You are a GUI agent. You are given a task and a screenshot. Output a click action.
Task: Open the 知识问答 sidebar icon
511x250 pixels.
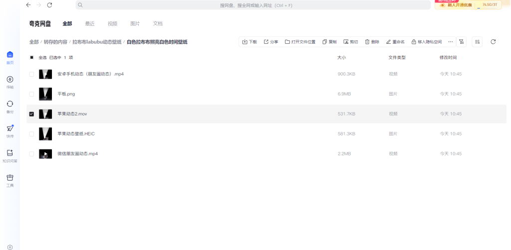click(10, 156)
